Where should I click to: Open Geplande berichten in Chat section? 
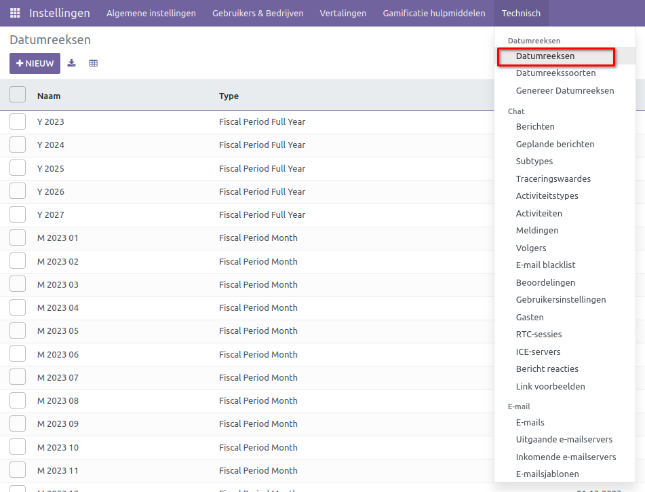[x=555, y=144]
